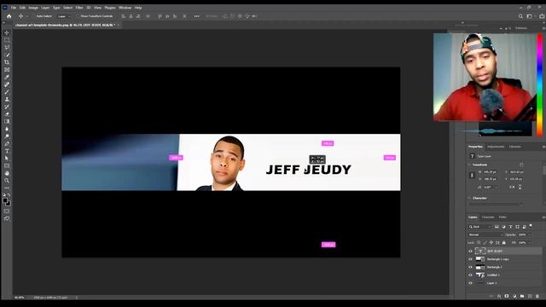Select the Gradient tool

pyautogui.click(x=7, y=121)
